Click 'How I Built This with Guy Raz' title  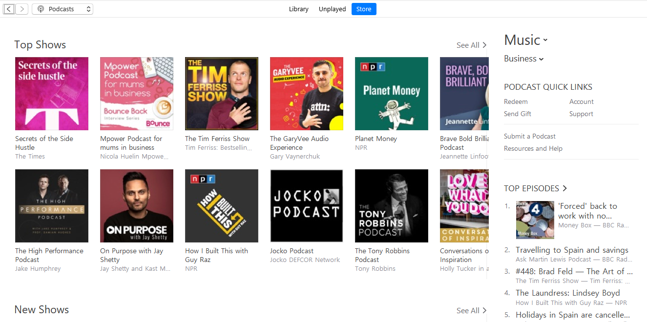tap(217, 255)
